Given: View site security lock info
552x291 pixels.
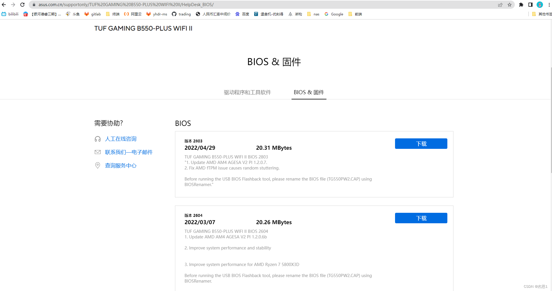Looking at the screenshot, I should 34,5.
